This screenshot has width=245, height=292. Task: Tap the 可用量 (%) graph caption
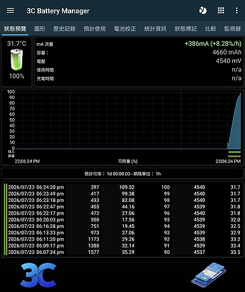click(x=128, y=161)
